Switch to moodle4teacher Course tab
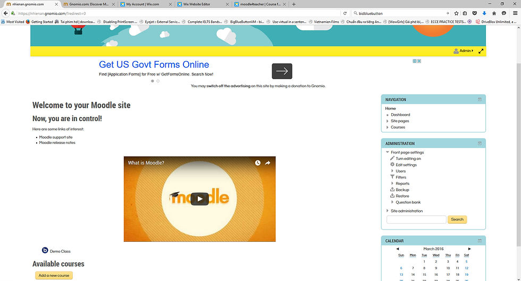 tap(260, 4)
